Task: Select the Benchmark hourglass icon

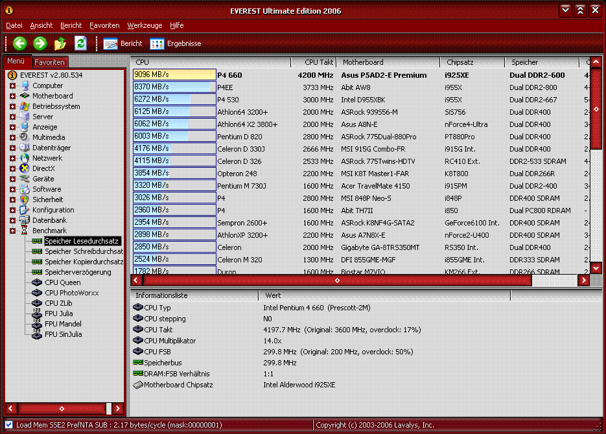Action: tap(25, 231)
